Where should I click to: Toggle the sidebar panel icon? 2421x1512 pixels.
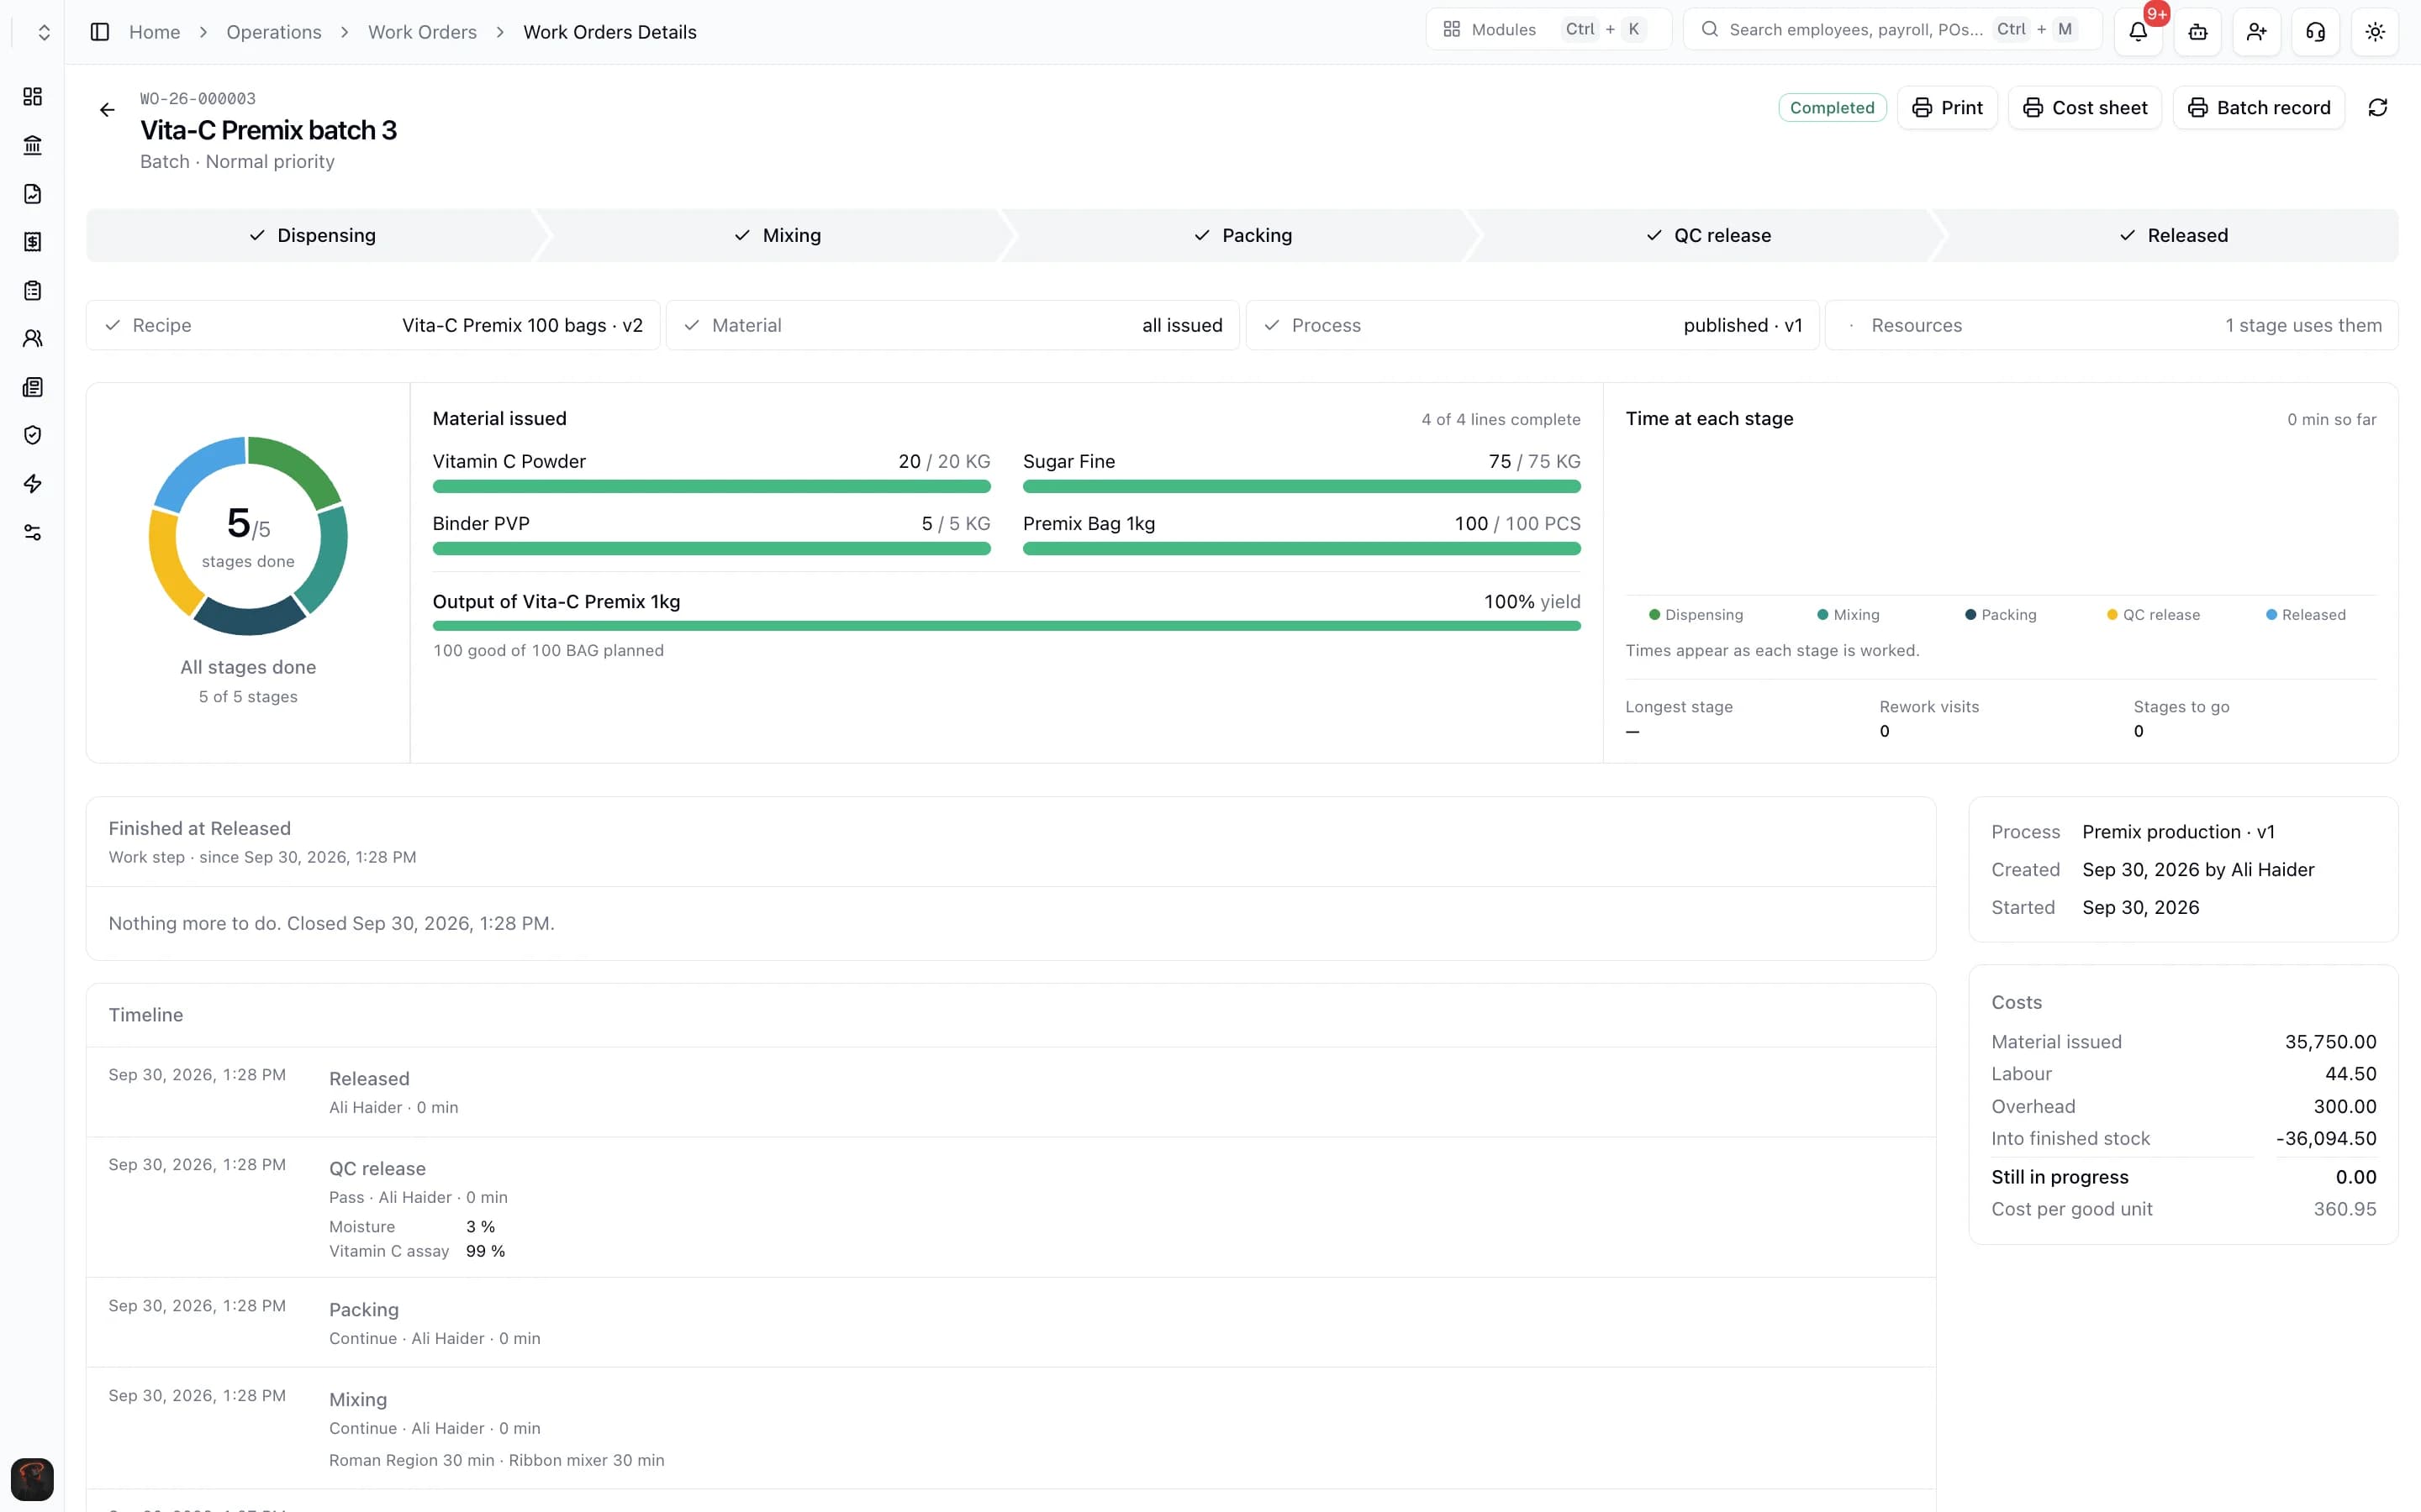point(100,32)
